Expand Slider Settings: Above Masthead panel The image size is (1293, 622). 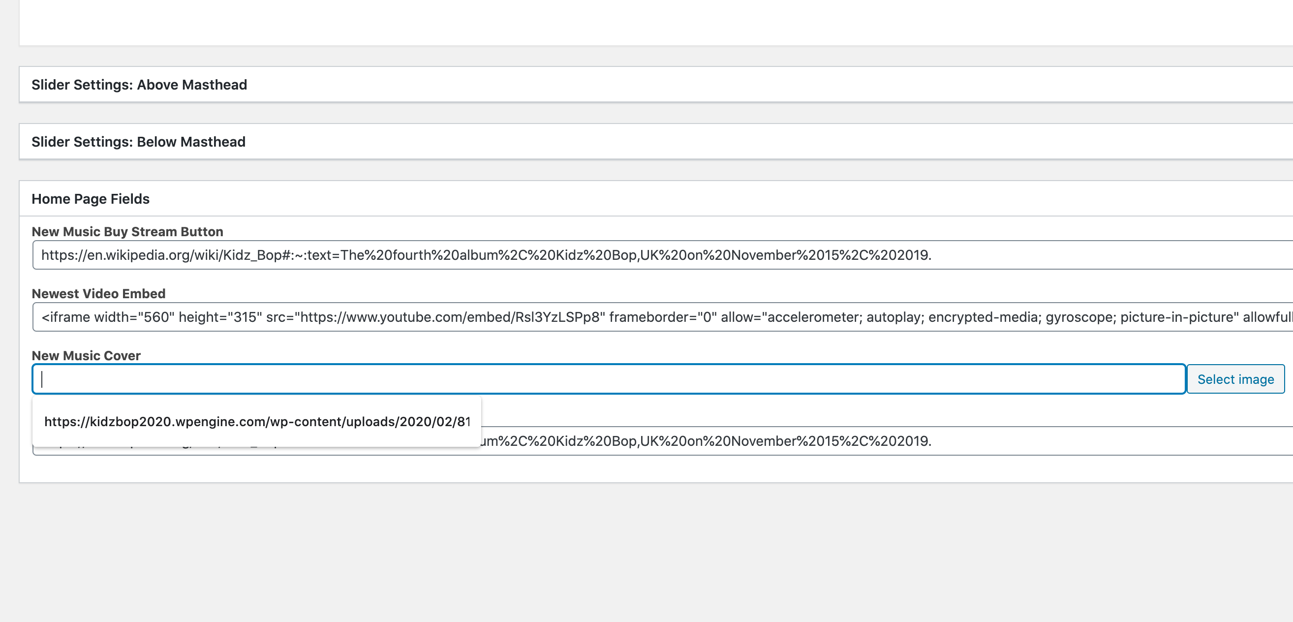(655, 85)
